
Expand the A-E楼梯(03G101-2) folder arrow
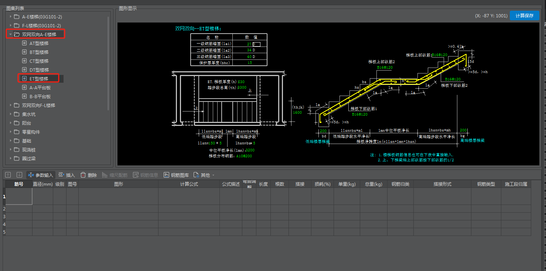click(x=11, y=17)
